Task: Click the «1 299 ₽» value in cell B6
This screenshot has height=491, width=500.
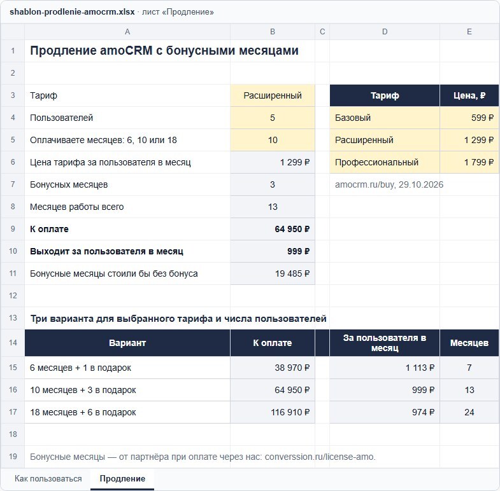Action: (273, 162)
